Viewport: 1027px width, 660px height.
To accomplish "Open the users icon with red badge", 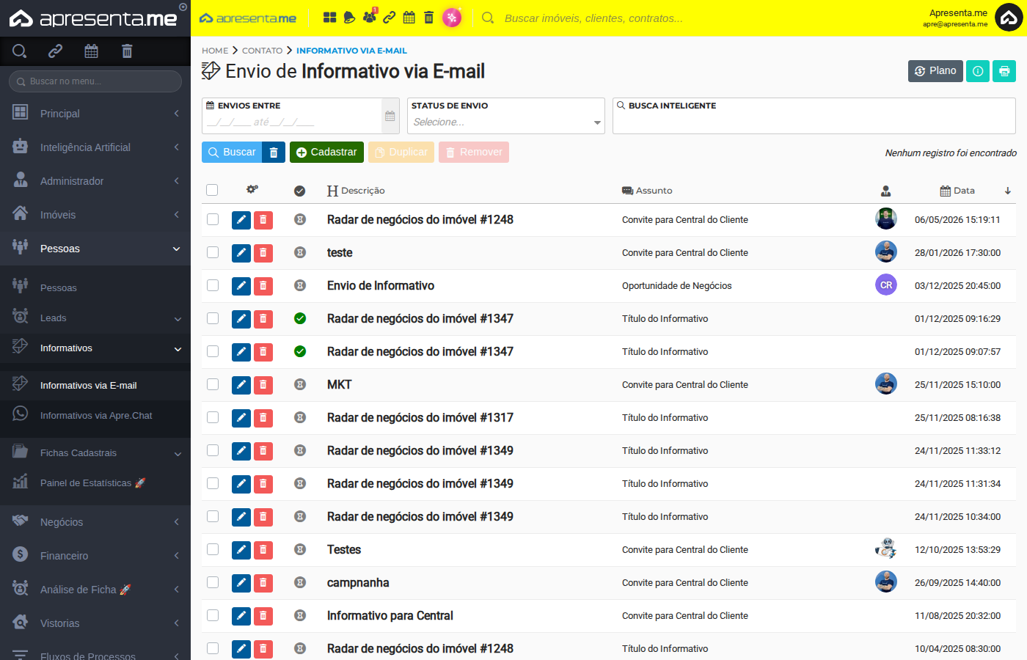I will (x=370, y=16).
